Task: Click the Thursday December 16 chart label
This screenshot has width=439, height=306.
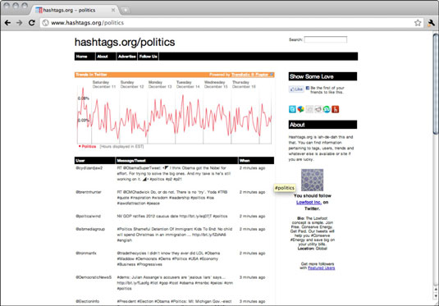Action: point(244,84)
